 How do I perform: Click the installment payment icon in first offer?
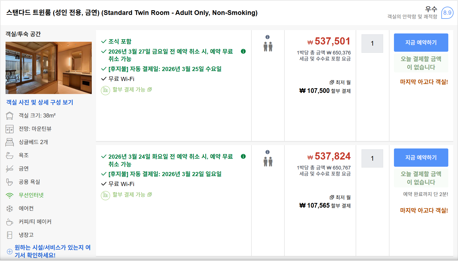coord(105,90)
